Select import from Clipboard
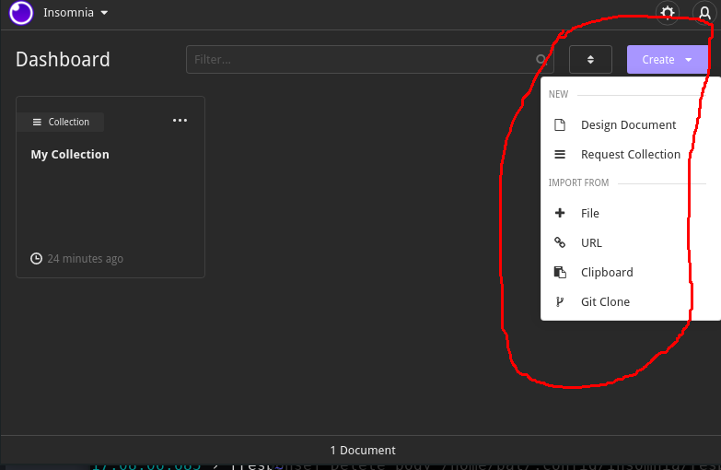The width and height of the screenshot is (721, 470). pos(631,272)
